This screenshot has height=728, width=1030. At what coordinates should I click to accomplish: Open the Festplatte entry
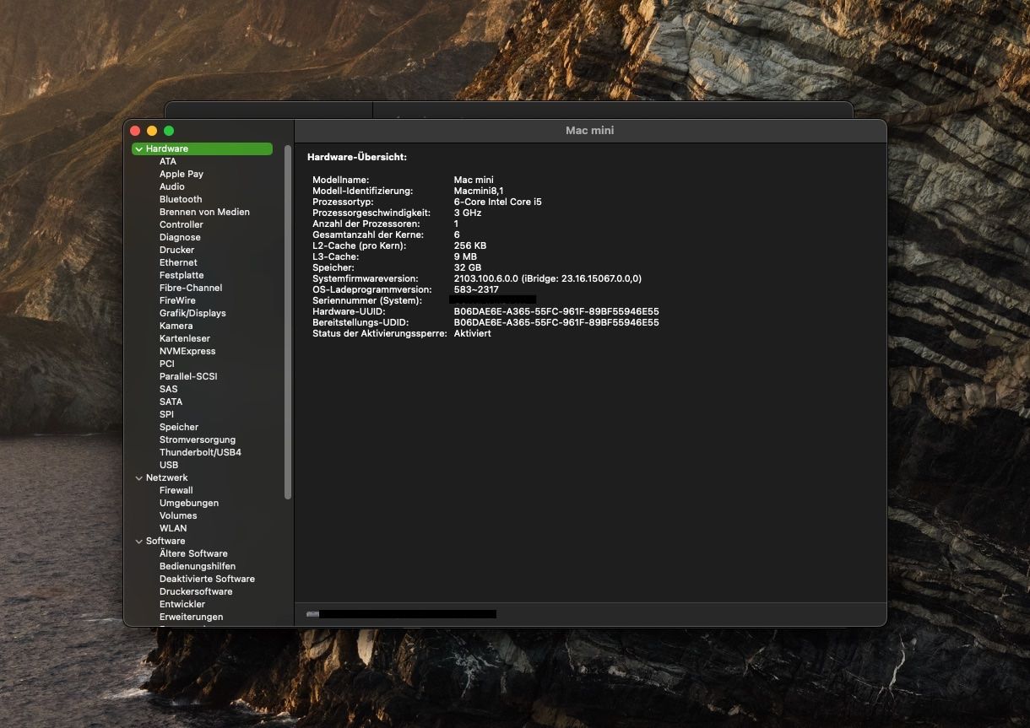click(182, 275)
